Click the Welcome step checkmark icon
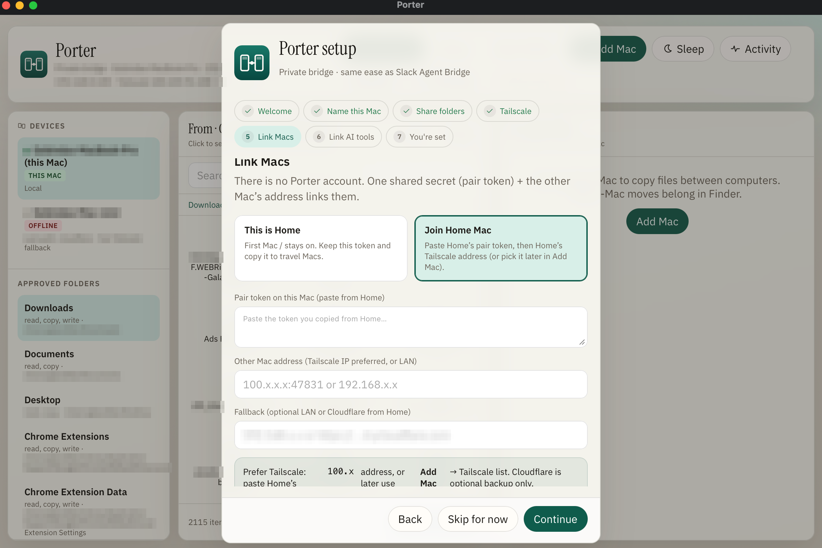Viewport: 822px width, 548px height. click(x=247, y=111)
